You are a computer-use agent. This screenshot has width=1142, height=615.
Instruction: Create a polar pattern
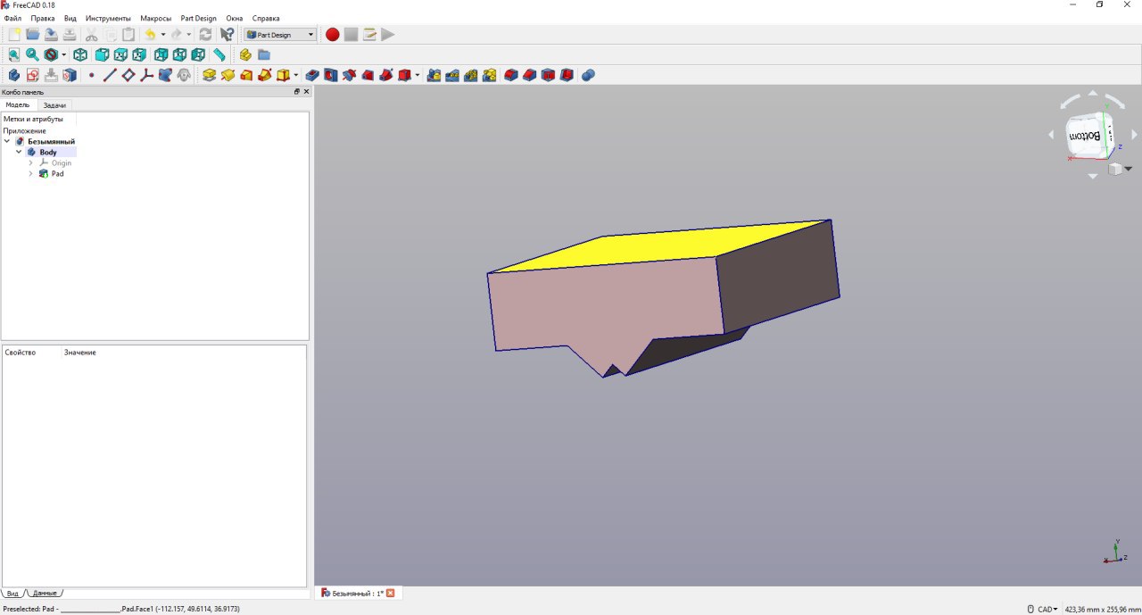[x=471, y=75]
